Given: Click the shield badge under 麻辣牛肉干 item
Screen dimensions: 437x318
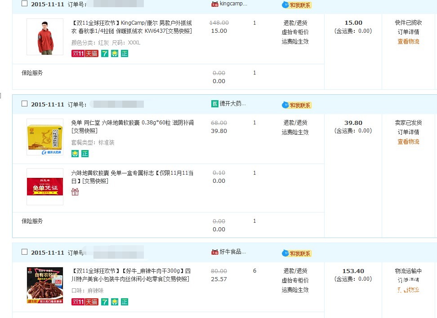Looking at the screenshot, I should pyautogui.click(x=115, y=302).
